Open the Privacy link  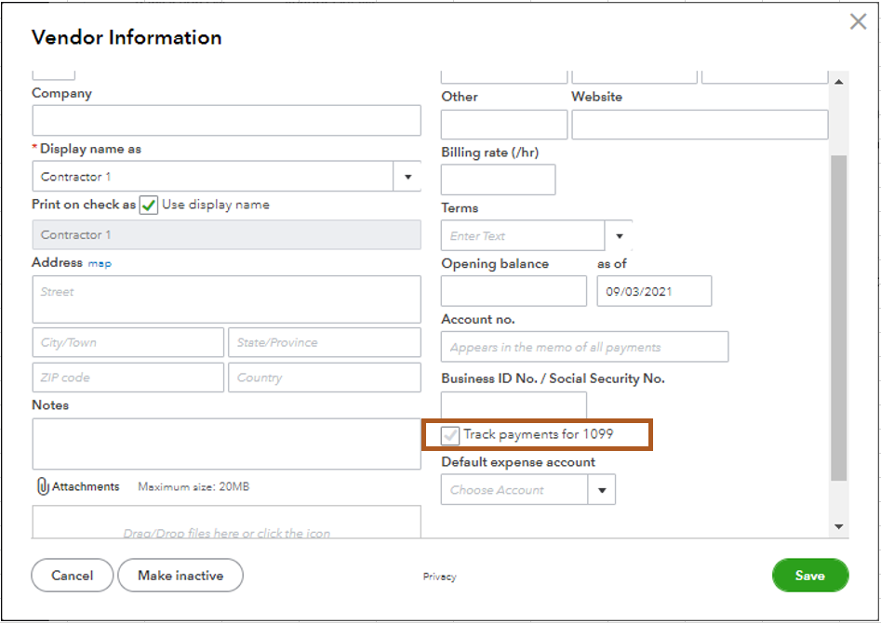pos(439,577)
